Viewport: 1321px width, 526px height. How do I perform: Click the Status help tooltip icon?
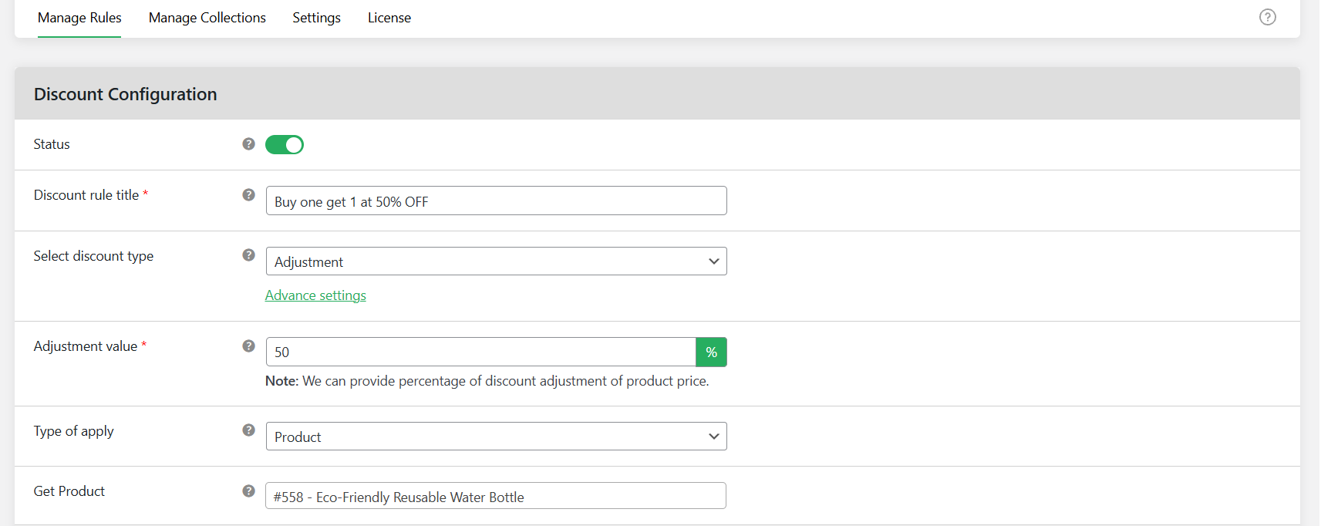click(x=248, y=143)
